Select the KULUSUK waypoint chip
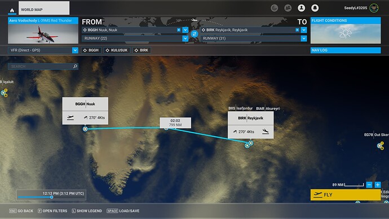The width and height of the screenshot is (389, 219). [117, 50]
